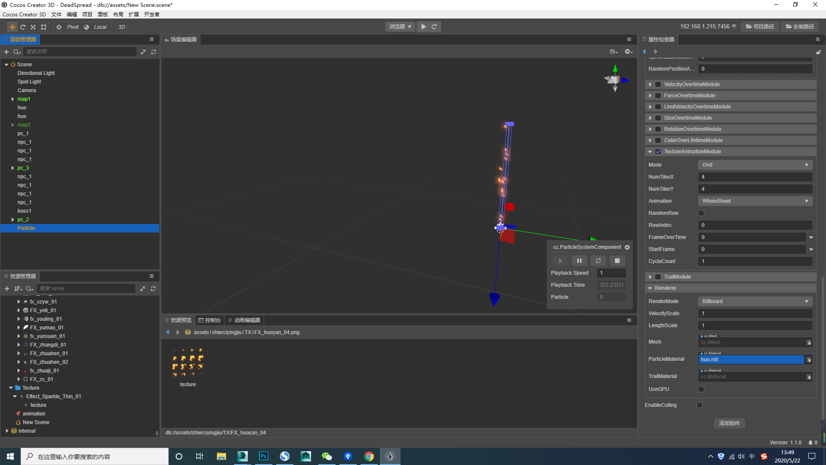Pause the particle system playback
This screenshot has width=826, height=465.
click(x=579, y=261)
